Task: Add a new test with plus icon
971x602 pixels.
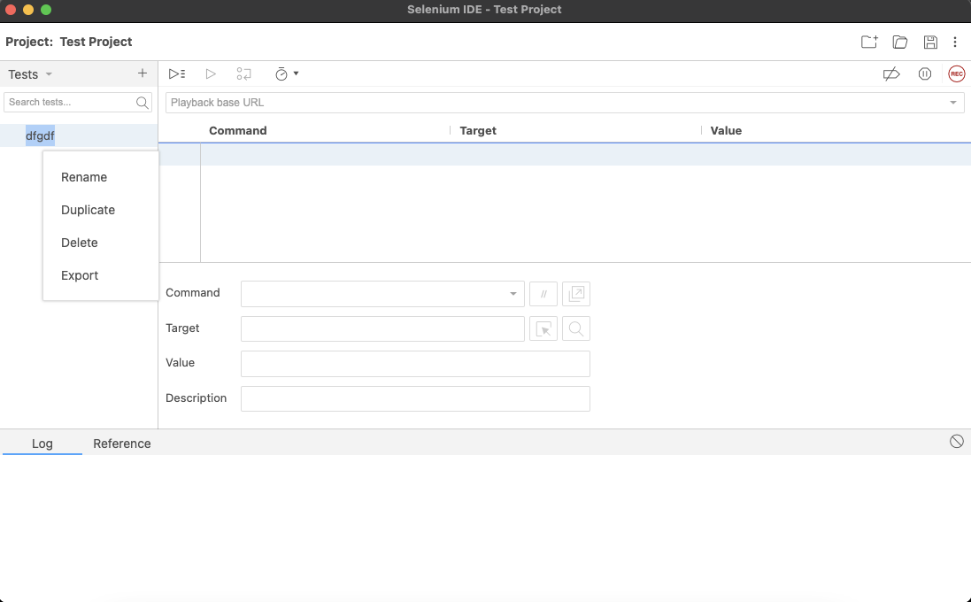Action: click(143, 73)
